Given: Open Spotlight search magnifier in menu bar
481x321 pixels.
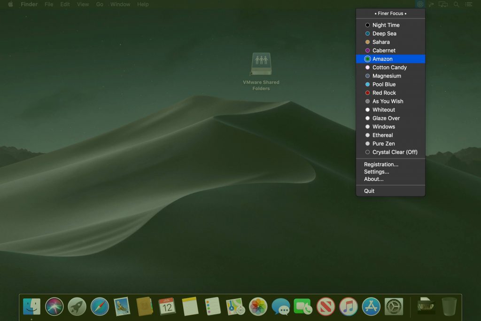Looking at the screenshot, I should 456,4.
